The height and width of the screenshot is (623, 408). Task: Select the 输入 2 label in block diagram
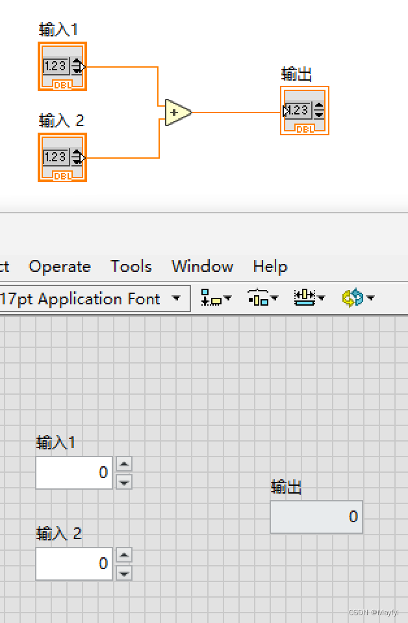(62, 120)
